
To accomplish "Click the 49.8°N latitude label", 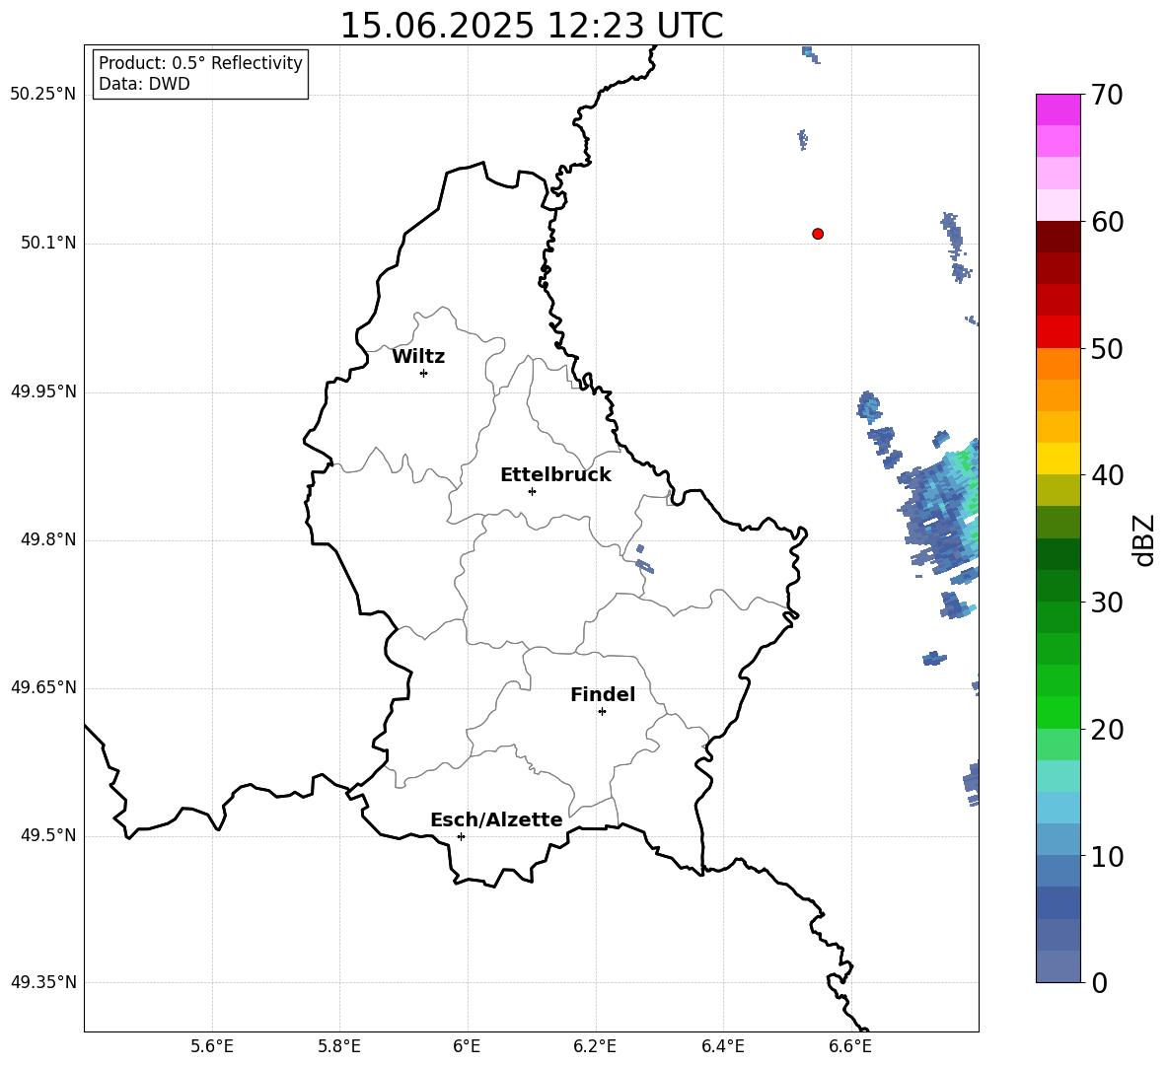I will pyautogui.click(x=49, y=539).
